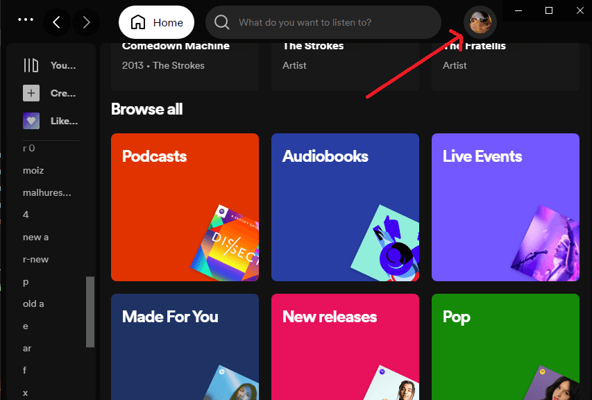Open the 'moiz' playlist

[x=33, y=170]
